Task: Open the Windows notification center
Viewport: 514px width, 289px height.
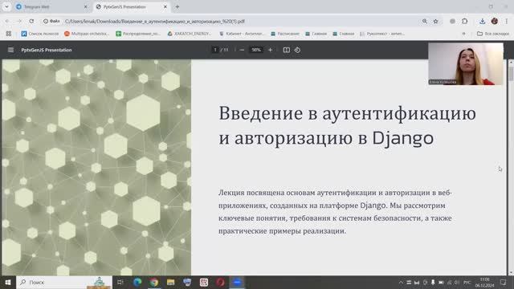Action: point(504,282)
